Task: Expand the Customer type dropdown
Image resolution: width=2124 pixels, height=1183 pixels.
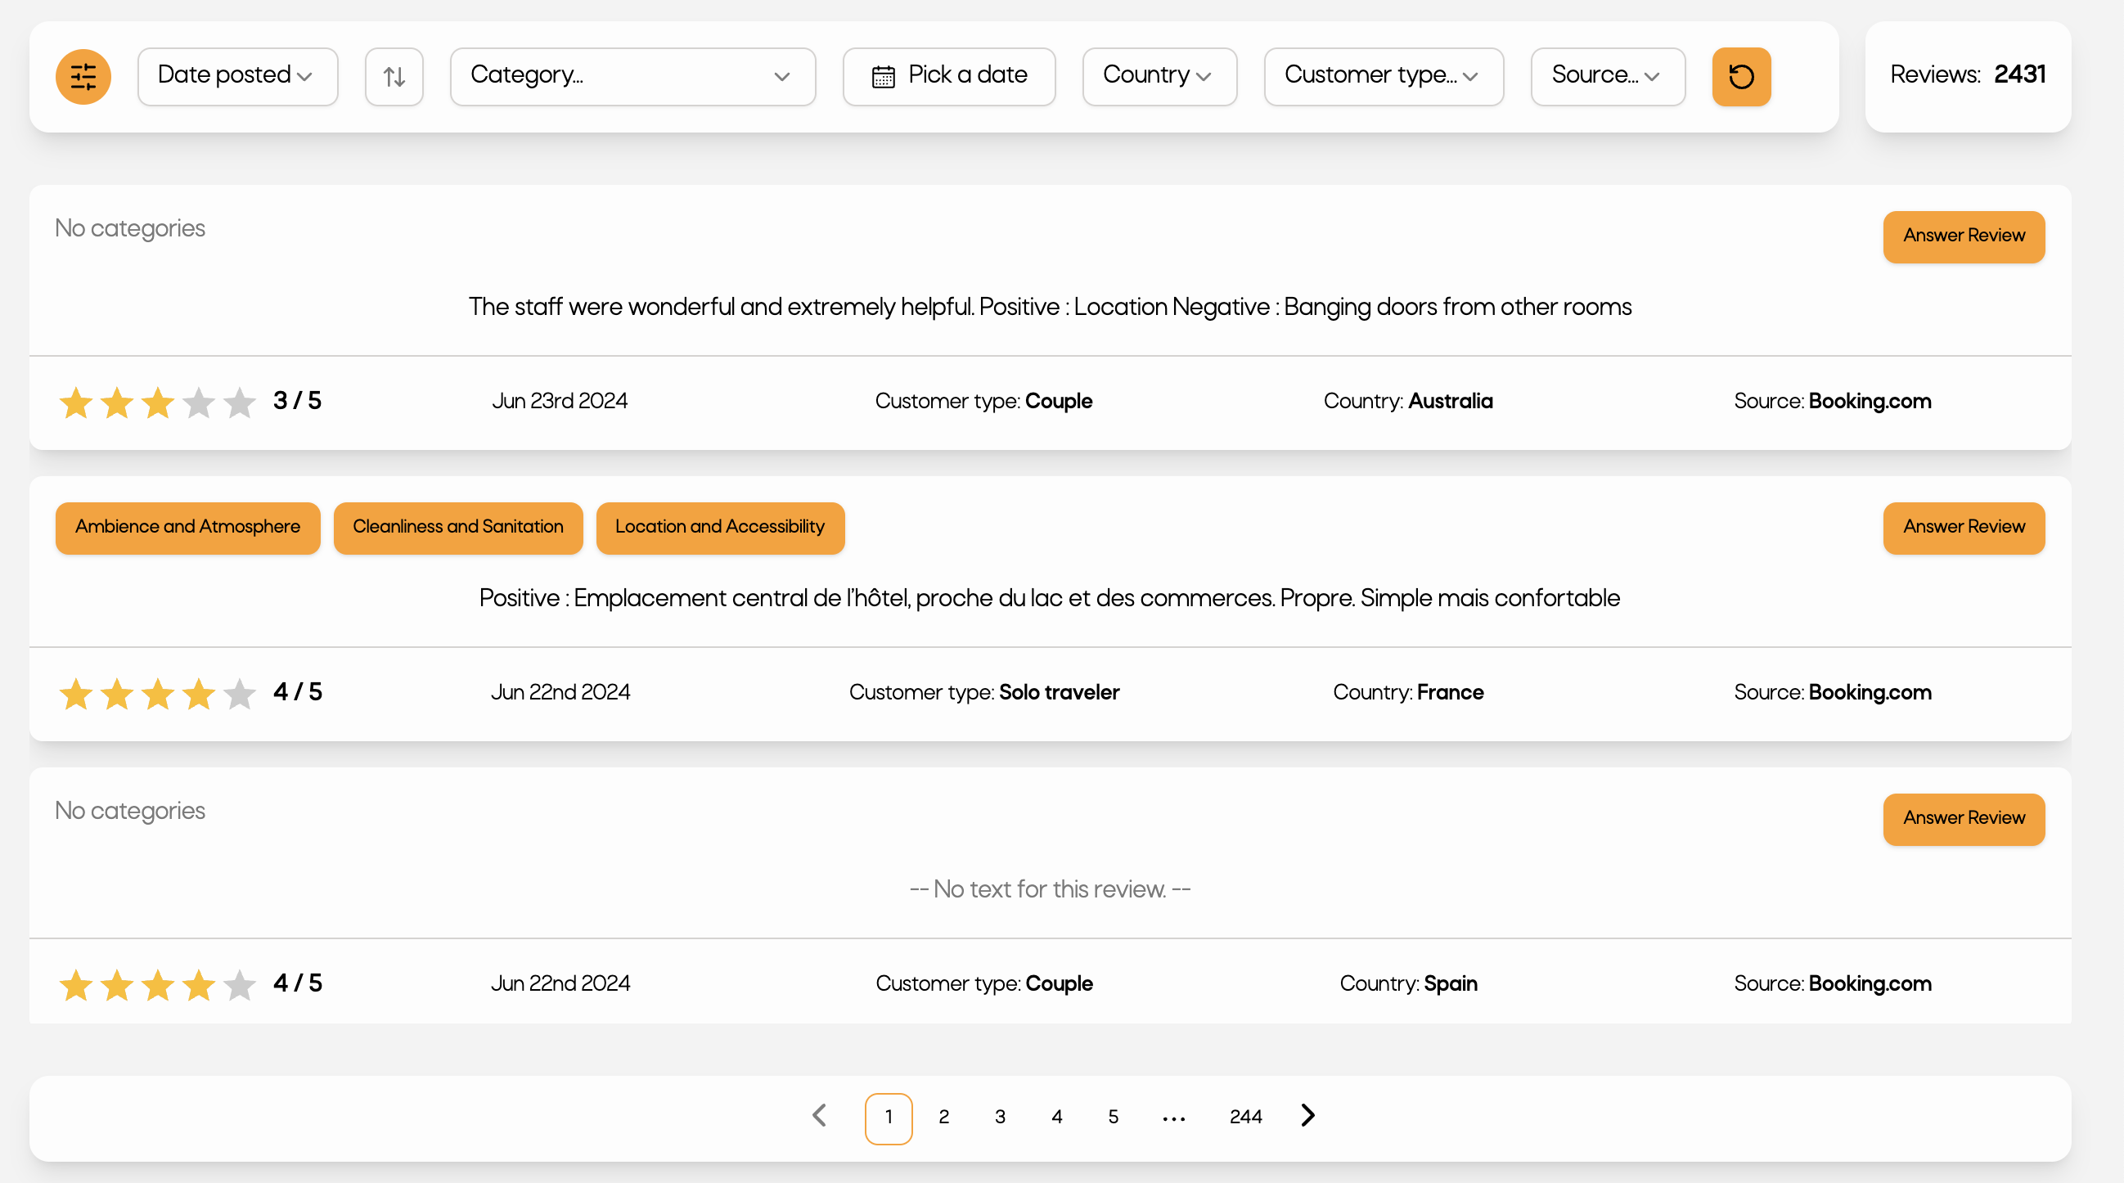Action: click(1383, 77)
